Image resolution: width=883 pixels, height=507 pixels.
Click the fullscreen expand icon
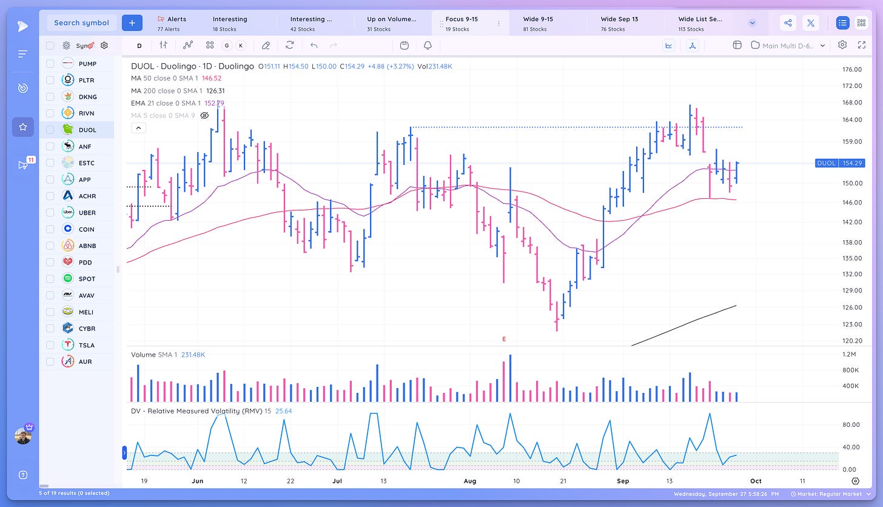coord(861,45)
